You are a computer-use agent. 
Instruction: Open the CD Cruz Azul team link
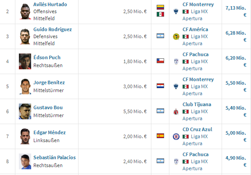click(197, 129)
